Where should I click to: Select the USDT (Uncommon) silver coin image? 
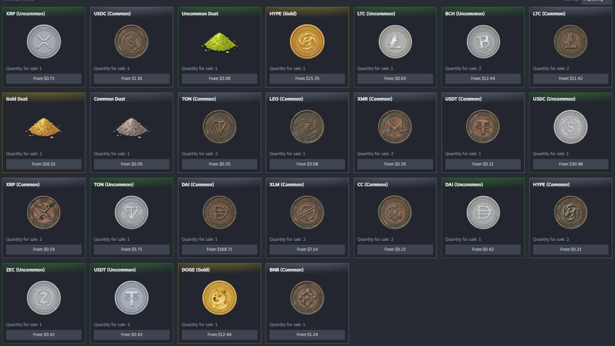132,298
